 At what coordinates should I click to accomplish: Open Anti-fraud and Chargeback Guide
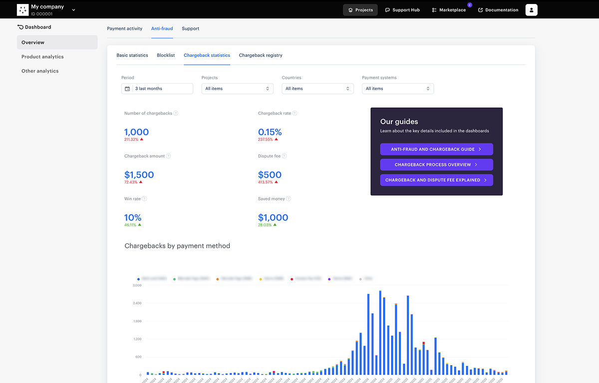(x=436, y=149)
